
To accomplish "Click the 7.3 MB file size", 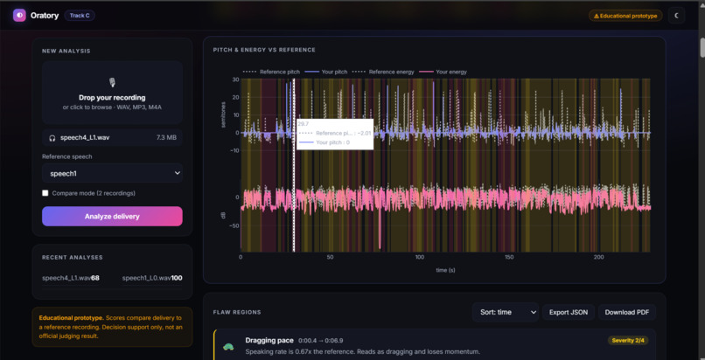I will [166, 138].
